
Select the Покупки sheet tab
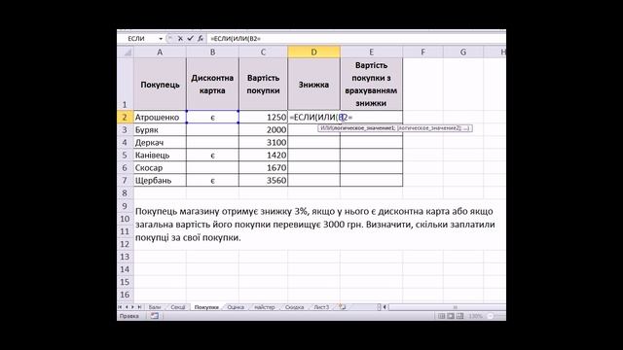click(x=206, y=307)
